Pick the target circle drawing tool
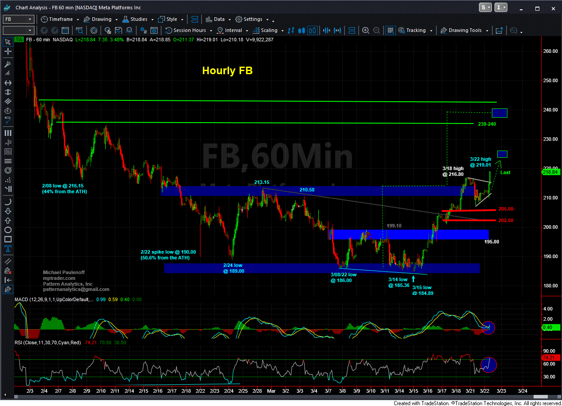 pos(8,171)
